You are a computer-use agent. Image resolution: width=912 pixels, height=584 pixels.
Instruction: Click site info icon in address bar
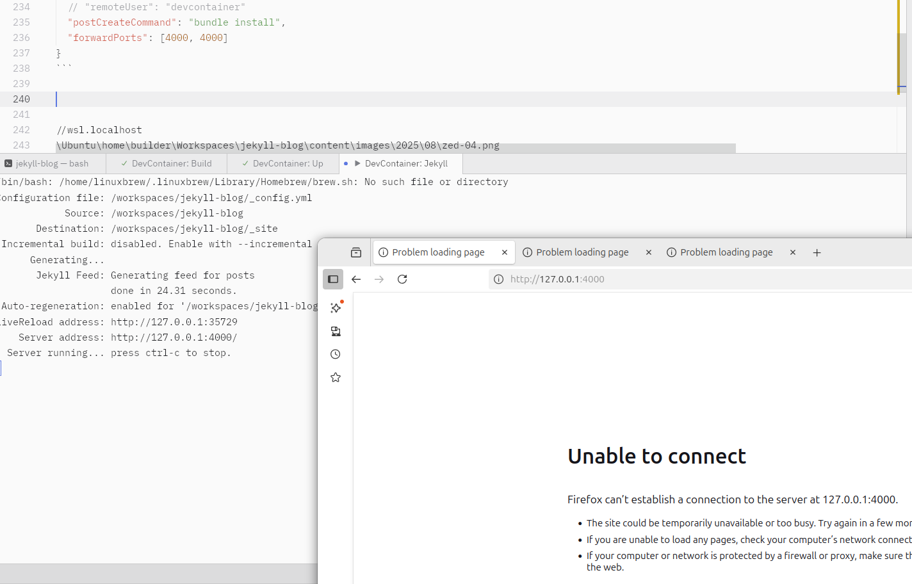click(498, 279)
